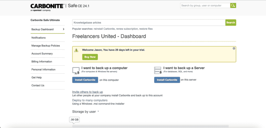The height and width of the screenshot is (128, 266).
Task: Click the yellow warning triangle icon
Action: (x=76, y=50)
